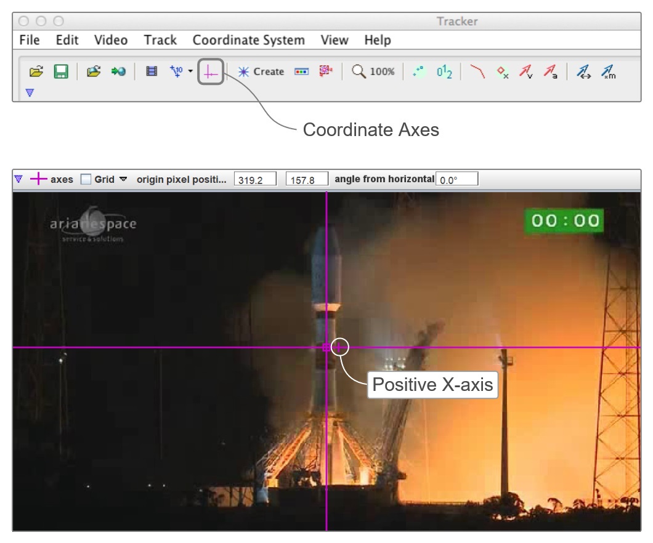Toggle the velocity vectors icon
This screenshot has width=653, height=543.
coord(526,71)
